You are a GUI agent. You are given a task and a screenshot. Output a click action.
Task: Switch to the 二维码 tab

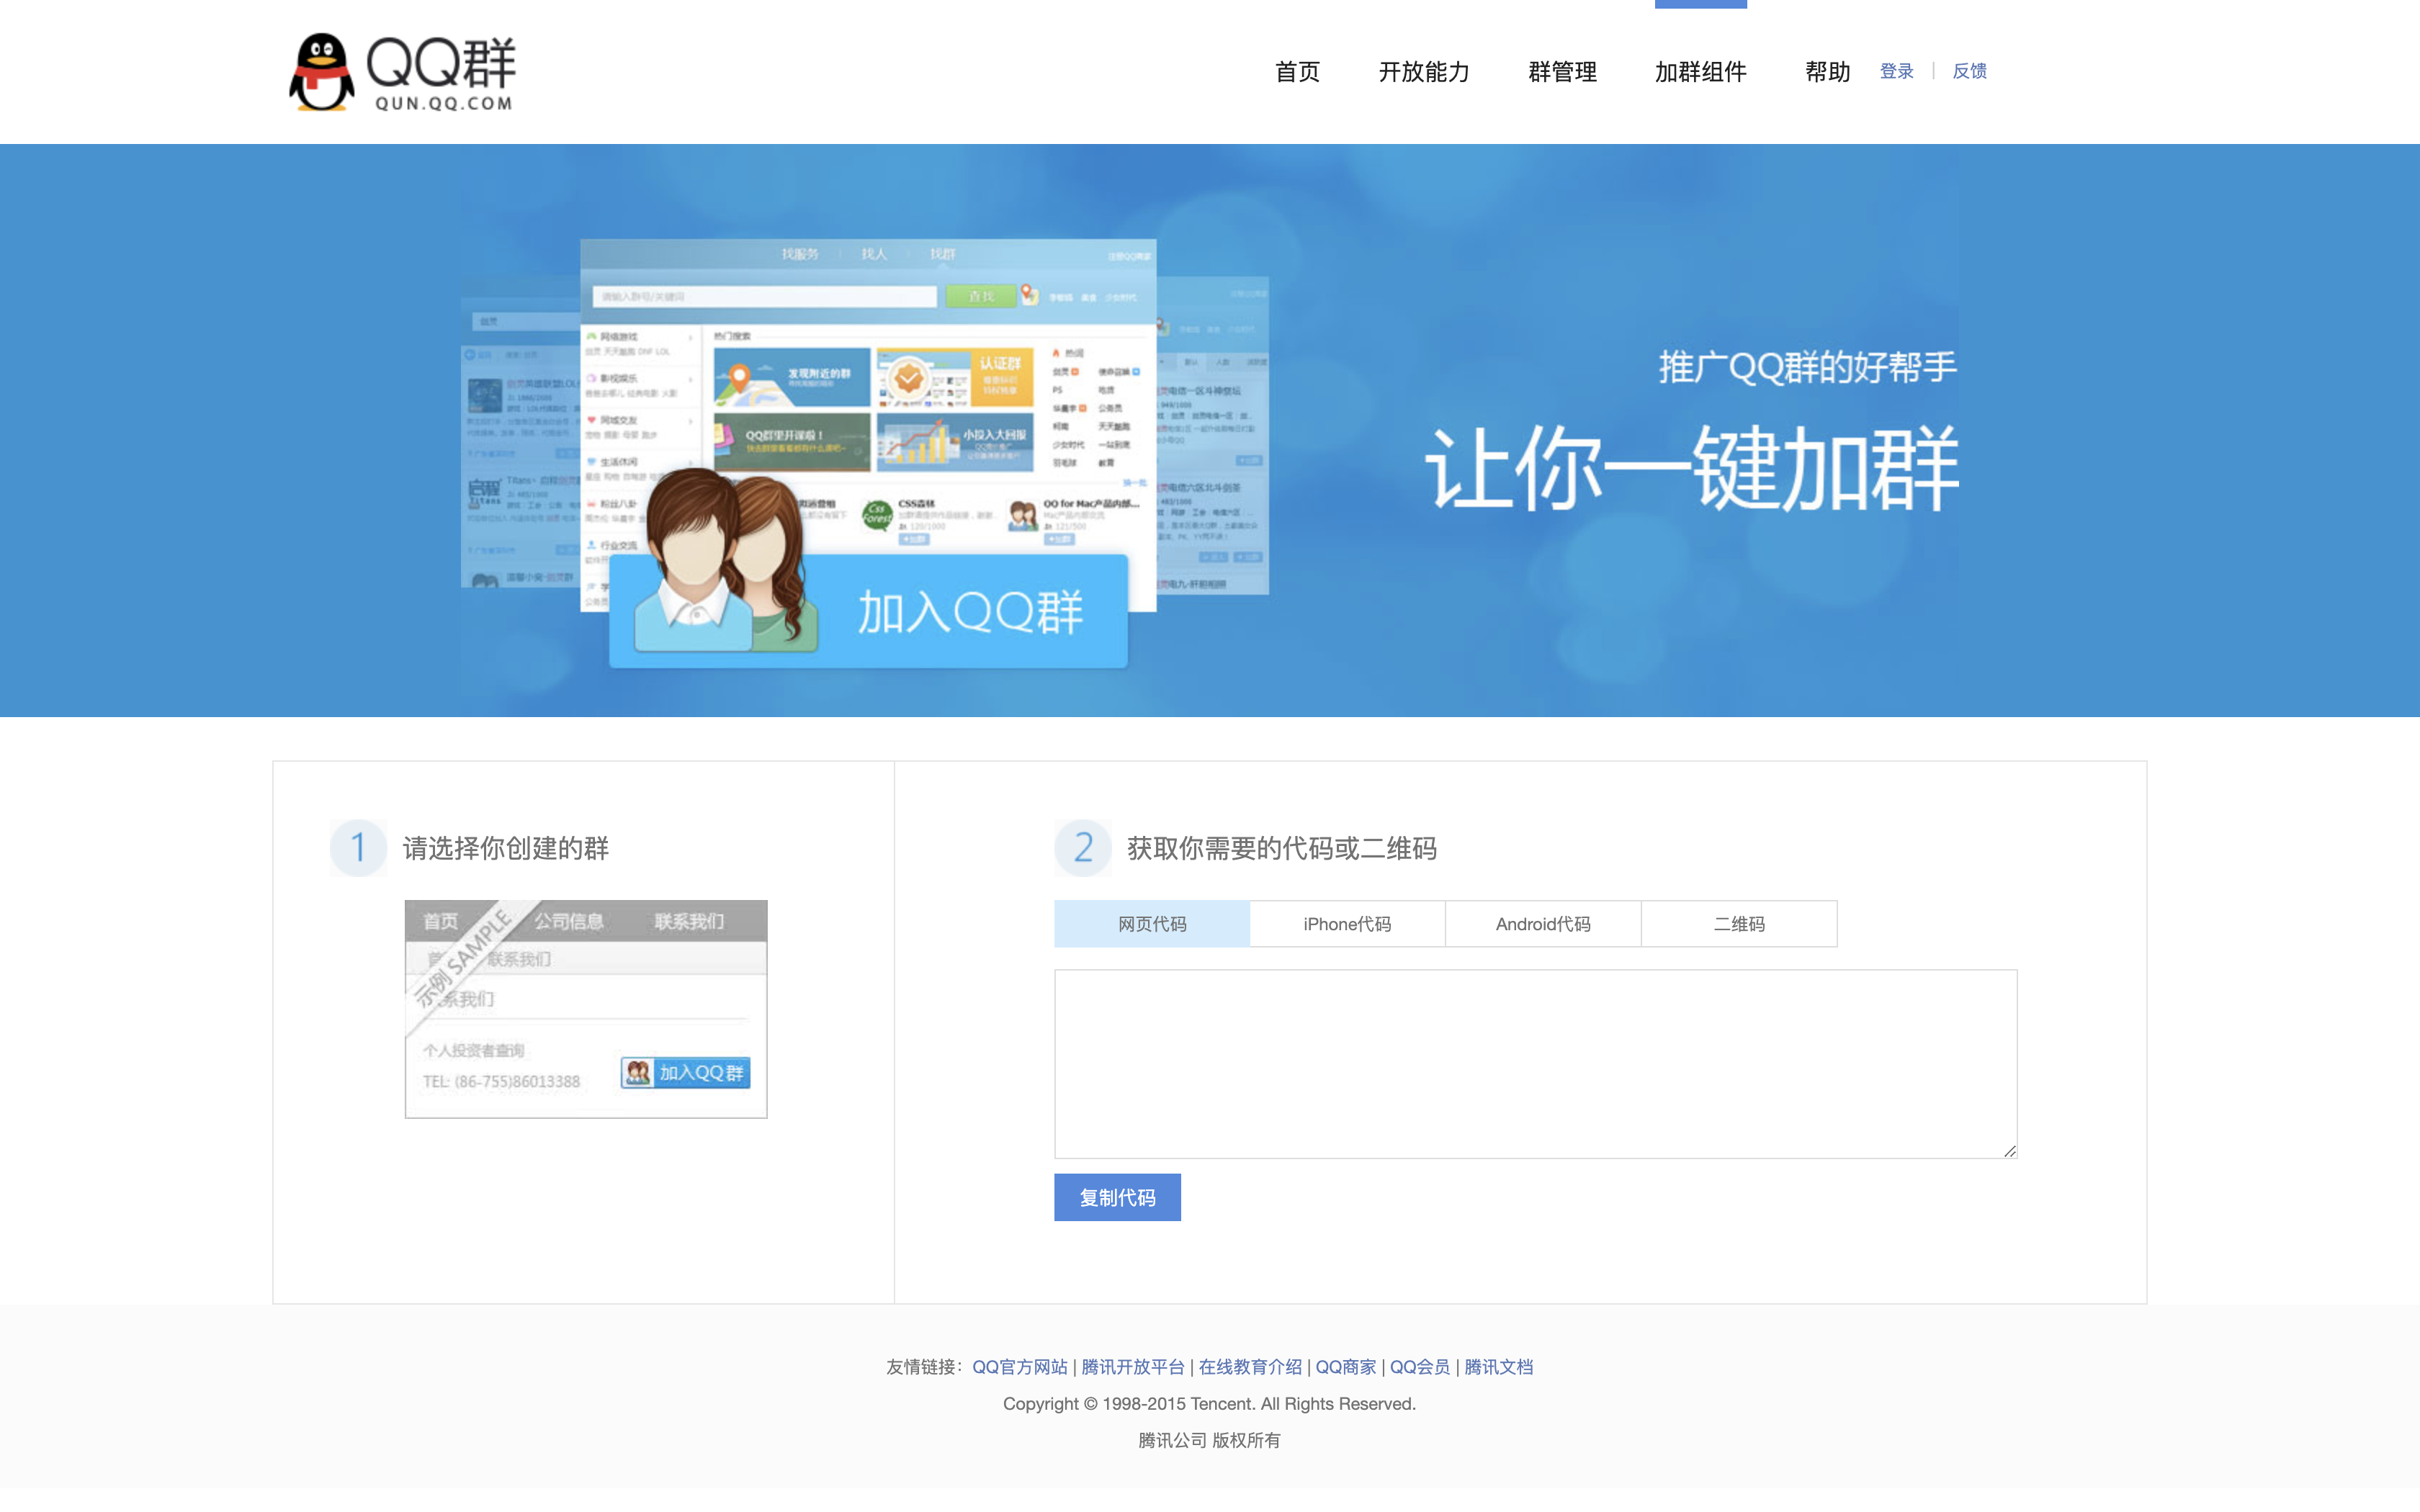[1739, 924]
